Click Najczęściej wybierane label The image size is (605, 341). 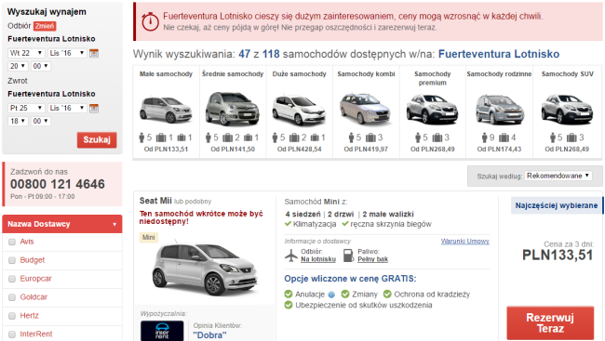[x=557, y=205]
